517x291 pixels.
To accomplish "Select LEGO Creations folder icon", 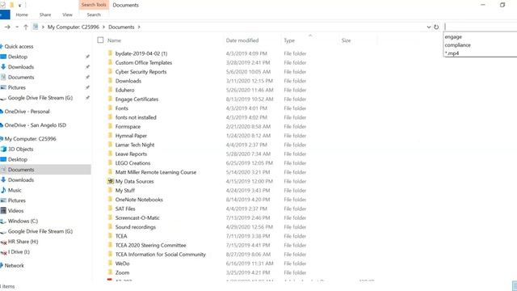I will pyautogui.click(x=110, y=163).
